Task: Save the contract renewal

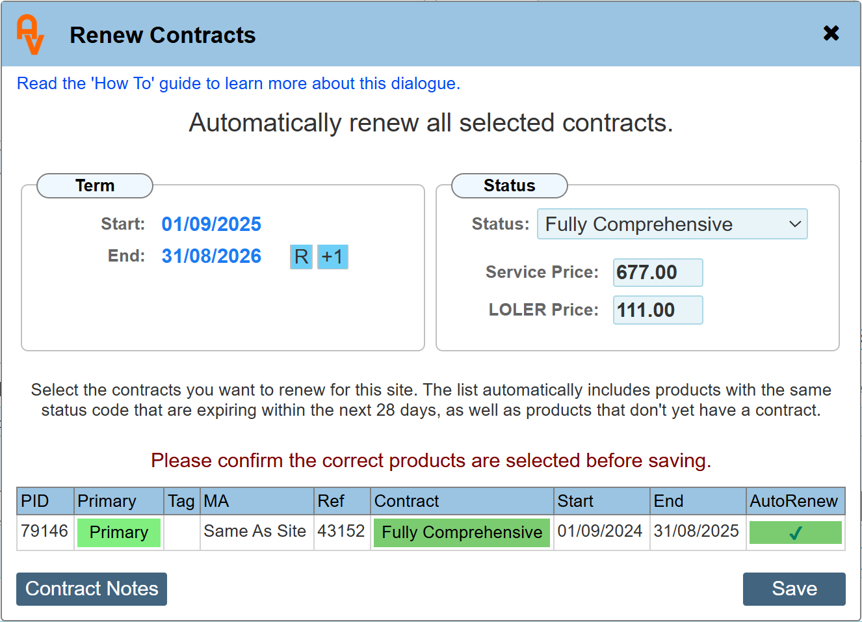Action: pos(794,589)
